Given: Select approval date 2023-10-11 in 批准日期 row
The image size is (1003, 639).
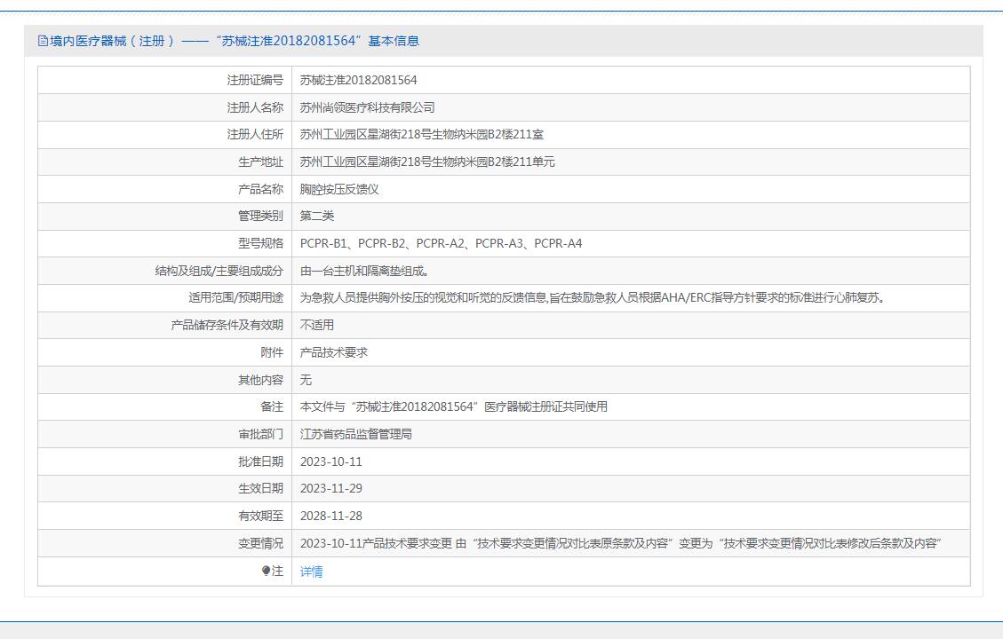Looking at the screenshot, I should pyautogui.click(x=330, y=461).
